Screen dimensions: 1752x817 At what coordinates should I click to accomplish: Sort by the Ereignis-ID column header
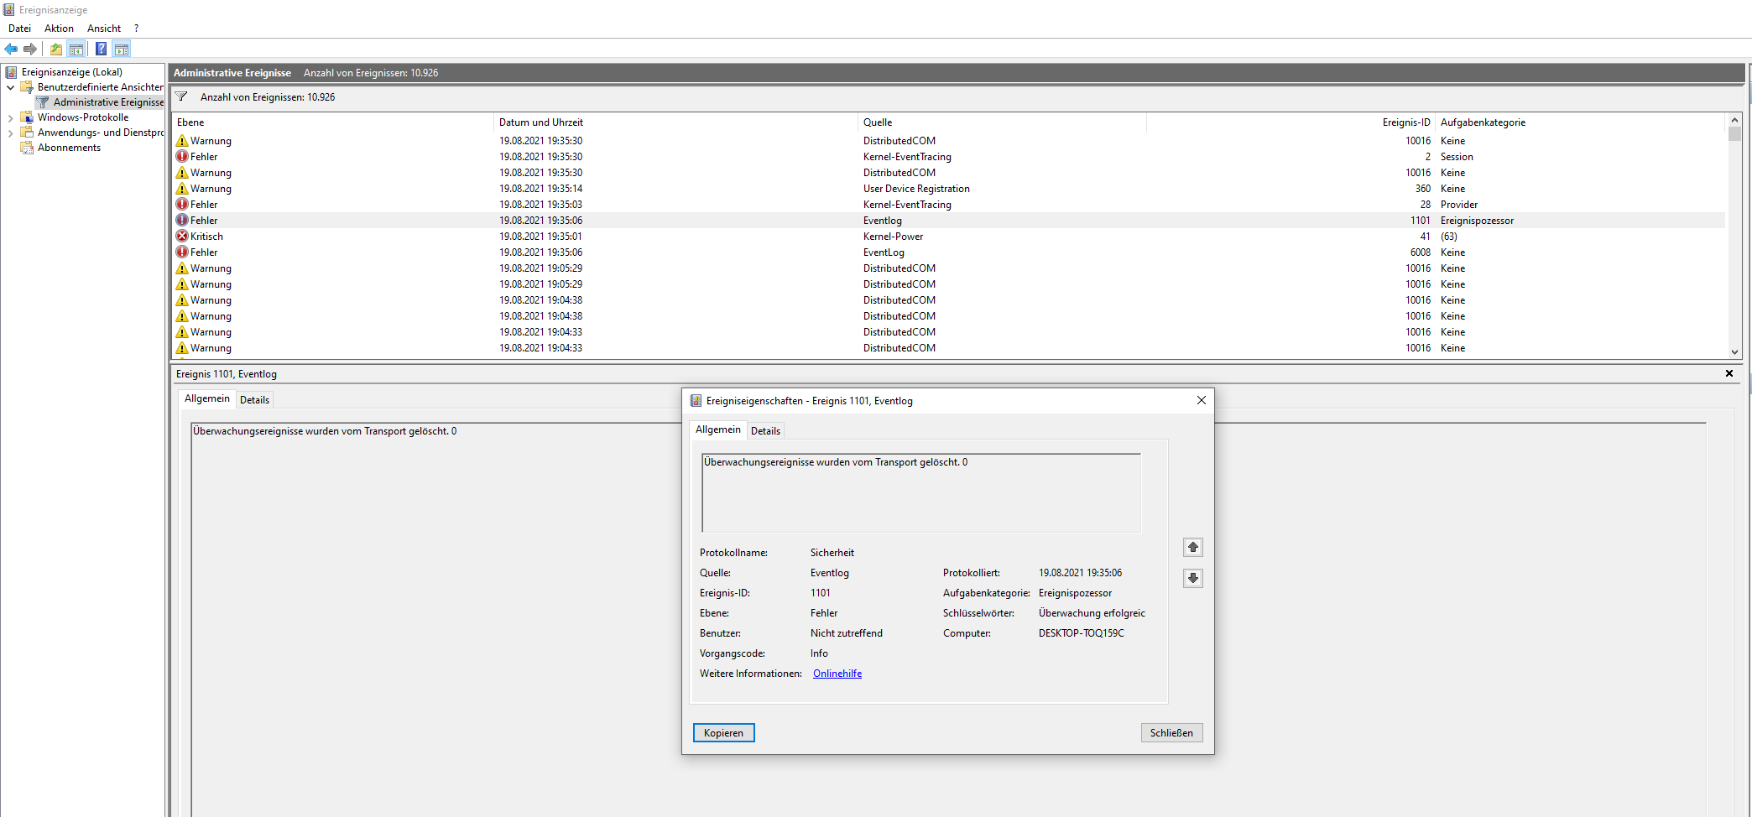click(x=1291, y=122)
